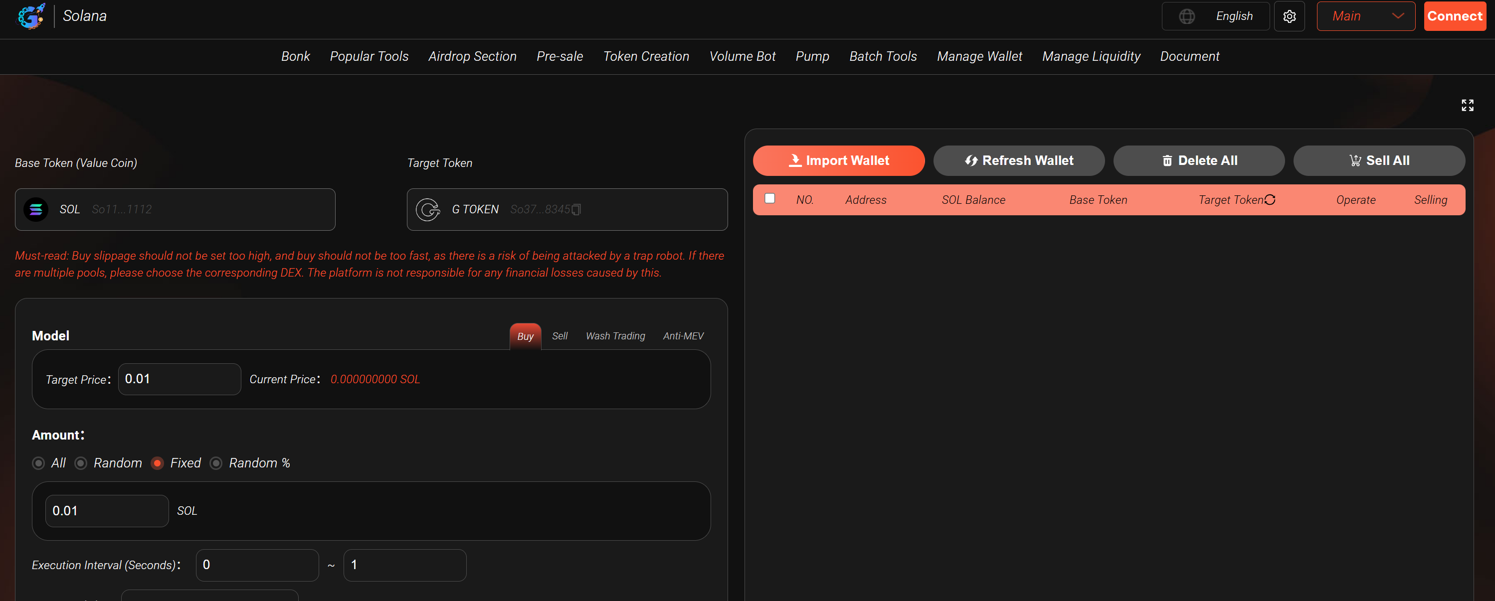The image size is (1495, 601).
Task: Click the globe language icon
Action: click(1187, 16)
